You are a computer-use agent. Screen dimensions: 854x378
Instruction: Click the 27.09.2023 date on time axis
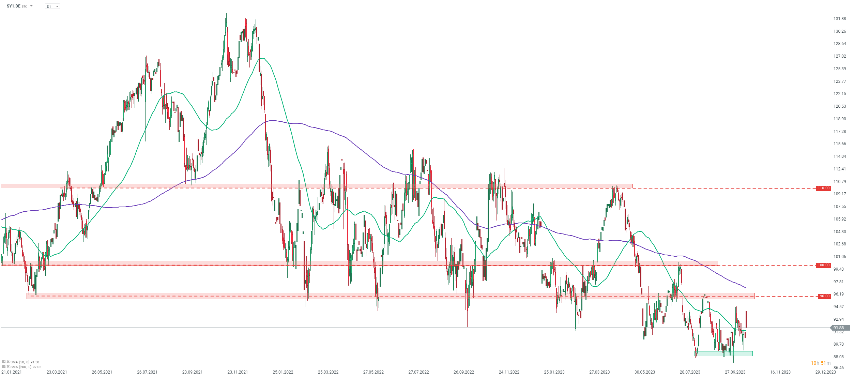pyautogui.click(x=735, y=372)
